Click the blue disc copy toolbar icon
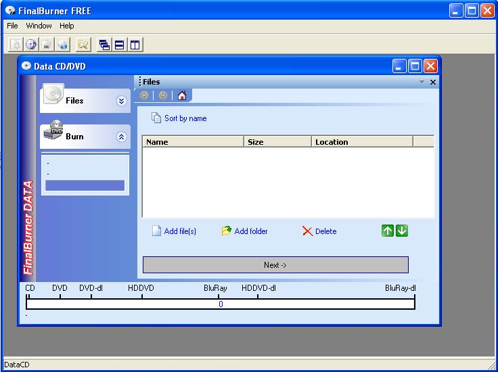The height and width of the screenshot is (372, 498). (63, 45)
